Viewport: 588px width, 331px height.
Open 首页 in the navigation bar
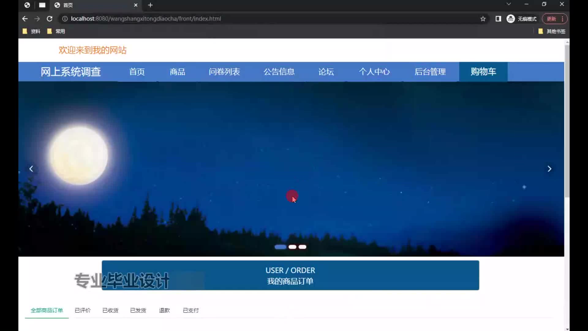pyautogui.click(x=137, y=72)
